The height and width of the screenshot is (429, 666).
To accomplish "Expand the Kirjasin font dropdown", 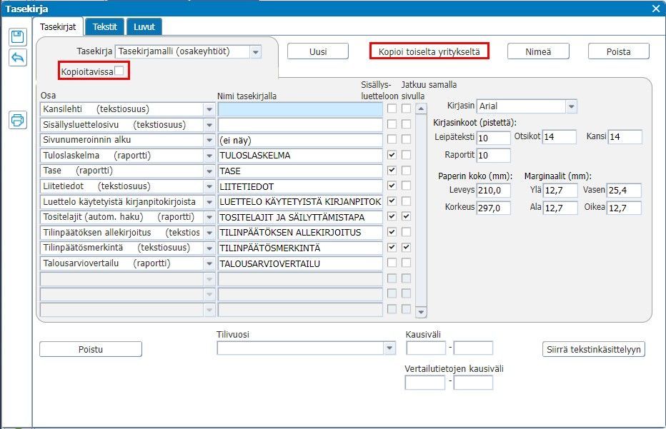I will (570, 106).
